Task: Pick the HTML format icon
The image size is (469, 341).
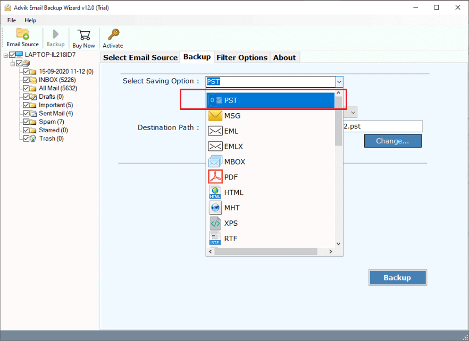Action: (215, 192)
